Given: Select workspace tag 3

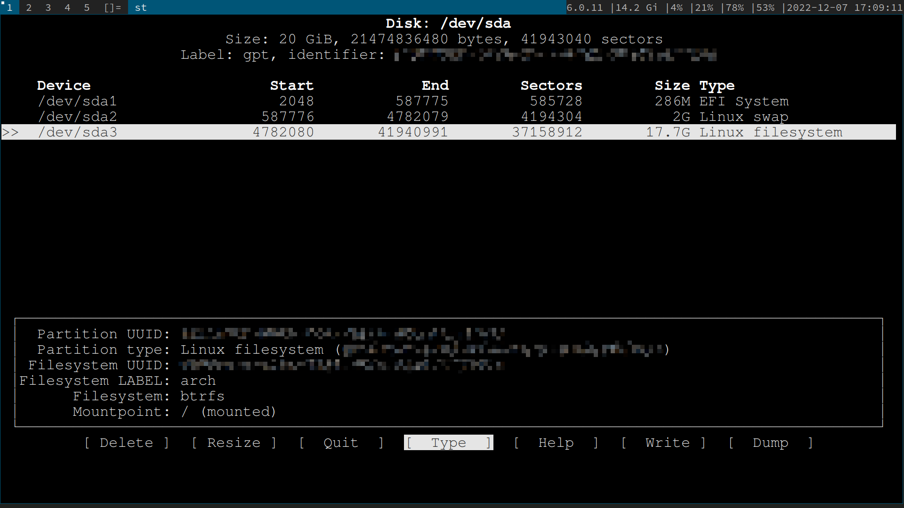Looking at the screenshot, I should (48, 8).
